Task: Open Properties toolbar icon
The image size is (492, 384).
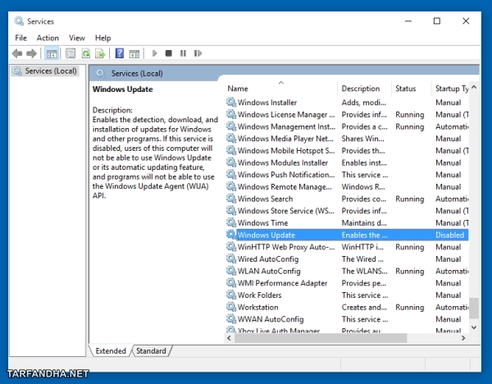Action: click(71, 53)
